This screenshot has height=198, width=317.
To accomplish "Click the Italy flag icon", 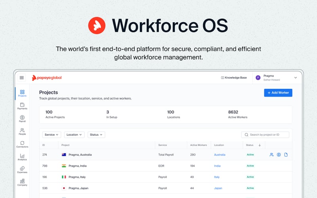I will click(64, 177).
